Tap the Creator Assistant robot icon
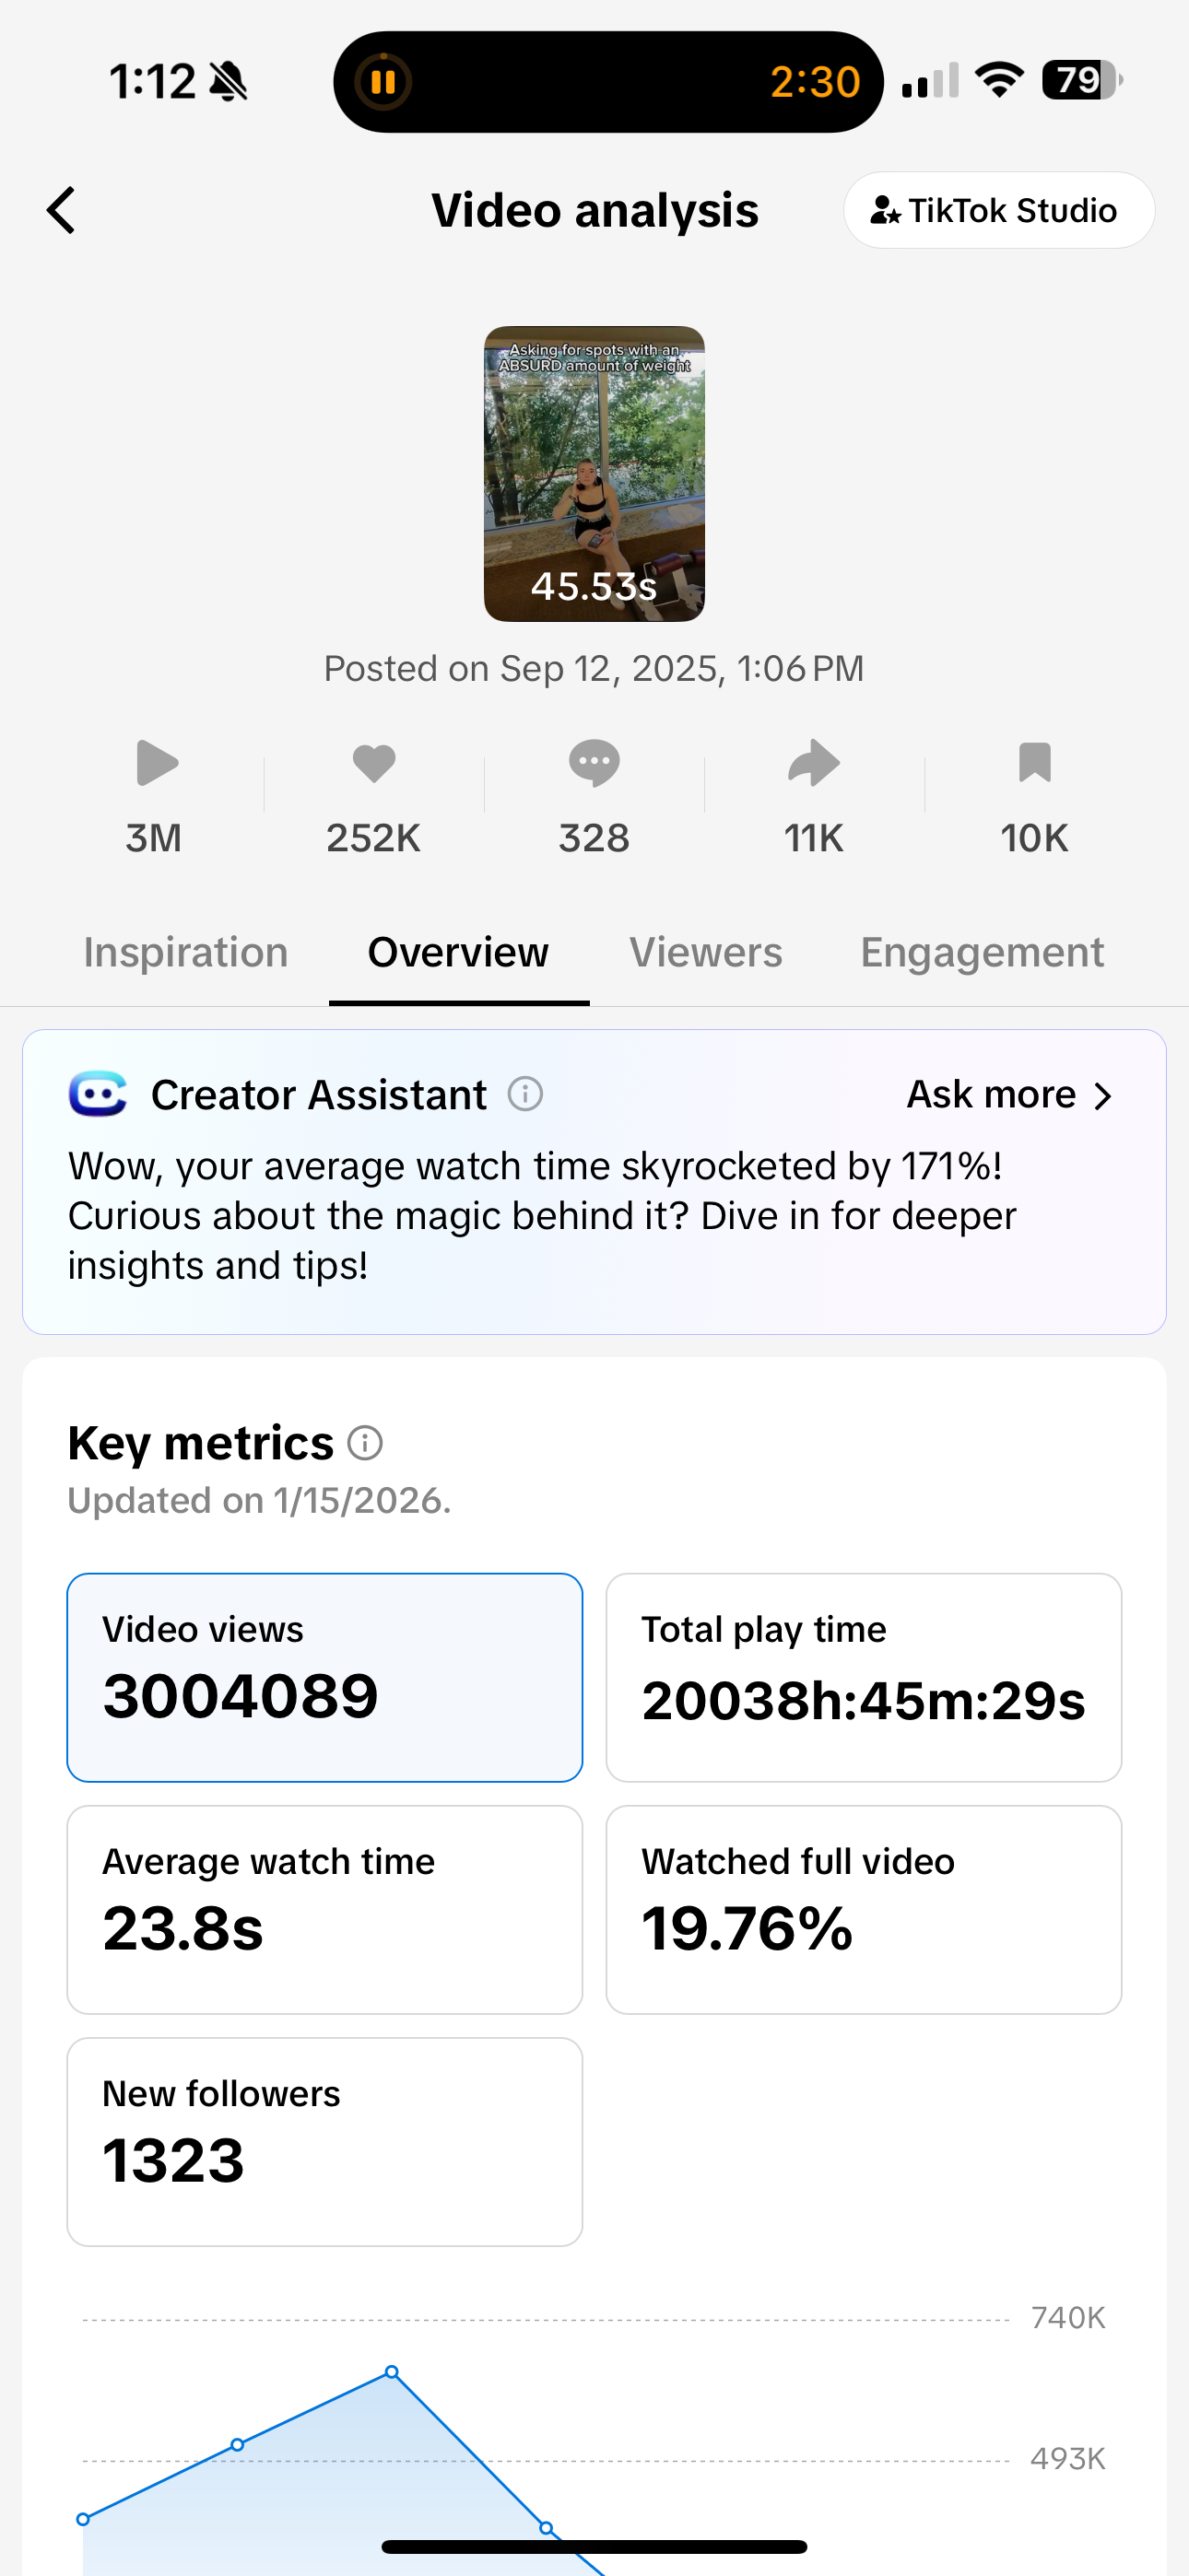1189x2576 pixels. 97,1094
